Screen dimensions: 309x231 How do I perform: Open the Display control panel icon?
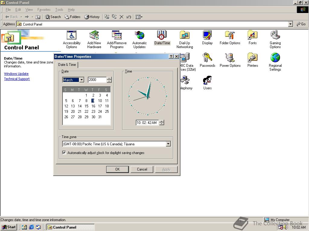coord(207,38)
